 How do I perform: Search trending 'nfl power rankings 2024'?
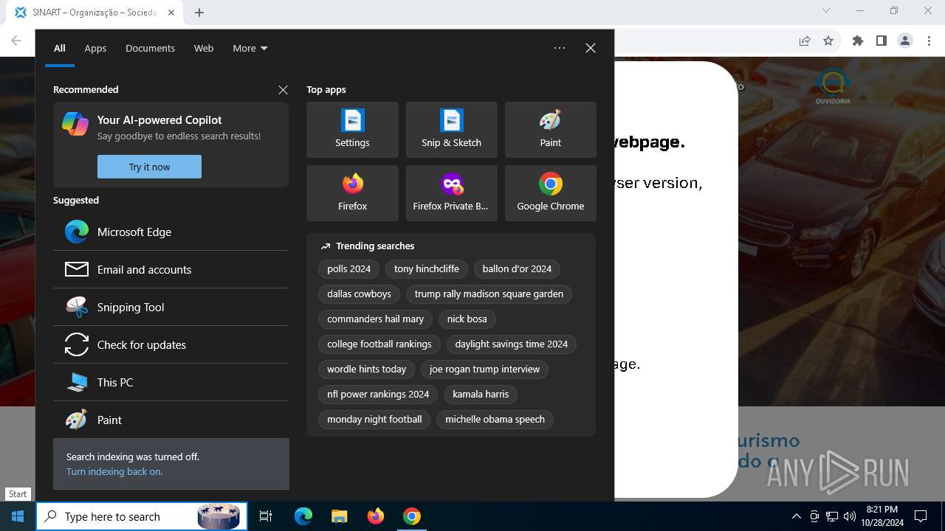tap(378, 395)
